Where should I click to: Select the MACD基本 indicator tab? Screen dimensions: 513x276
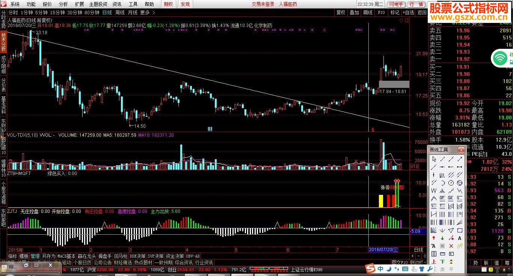coord(66,256)
